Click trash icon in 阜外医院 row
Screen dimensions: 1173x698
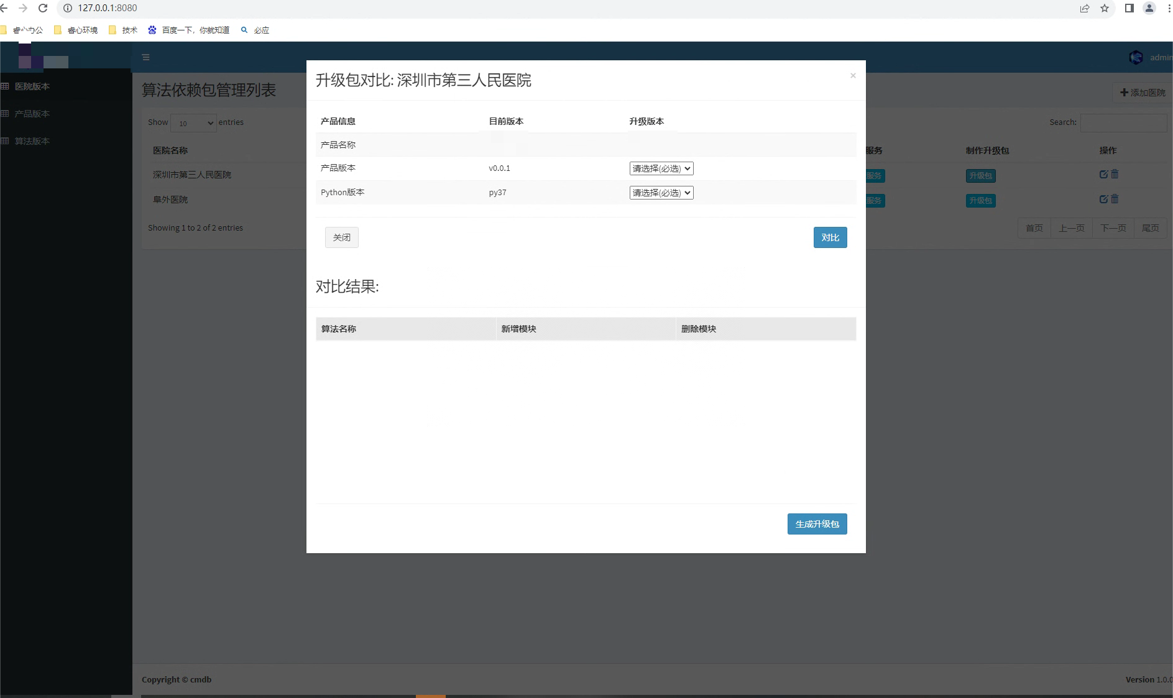click(1115, 199)
